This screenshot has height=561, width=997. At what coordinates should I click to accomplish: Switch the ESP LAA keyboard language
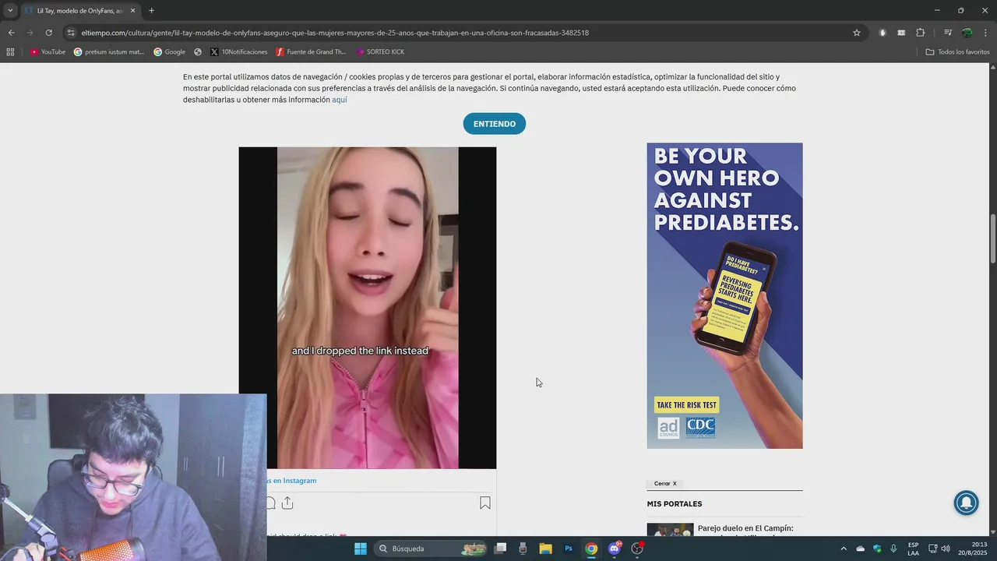point(913,549)
